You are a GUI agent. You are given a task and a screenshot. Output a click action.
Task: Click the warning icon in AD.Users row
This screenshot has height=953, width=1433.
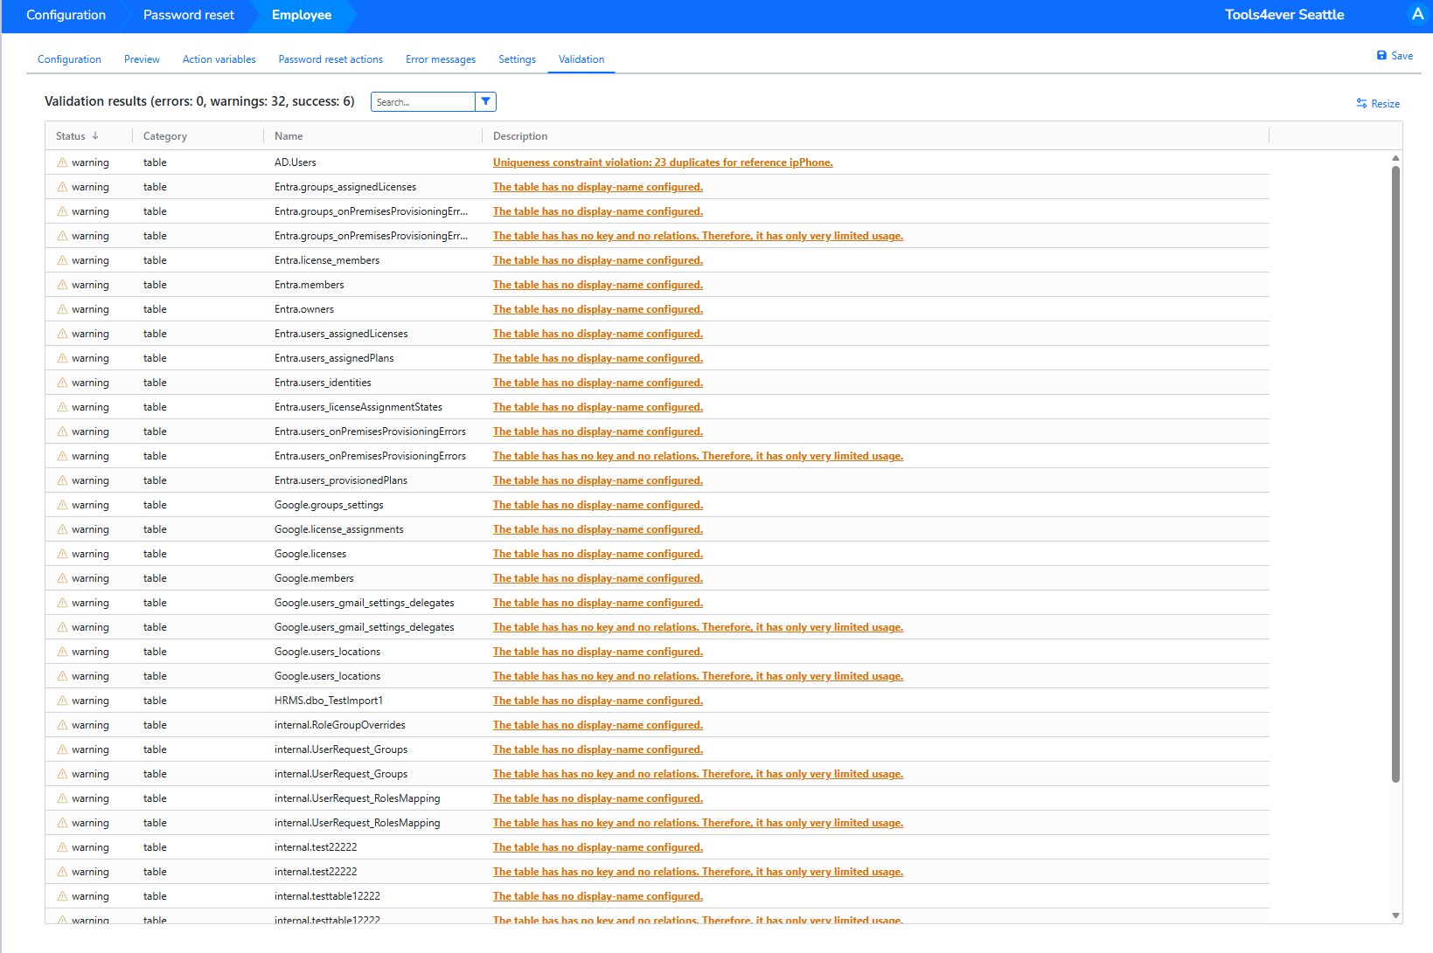[62, 162]
